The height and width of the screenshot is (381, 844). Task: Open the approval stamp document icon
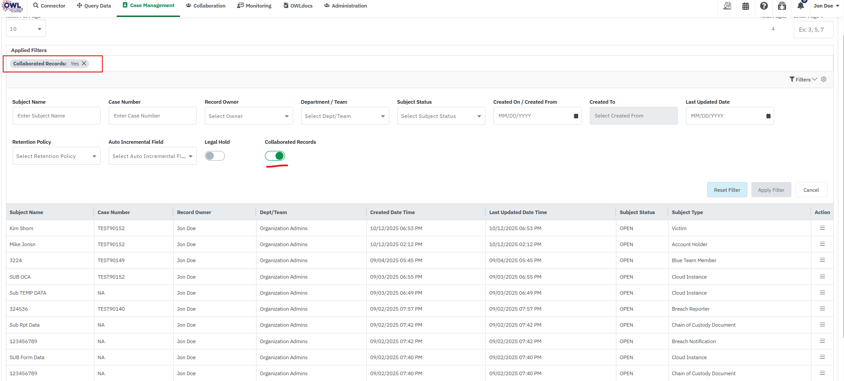tap(727, 6)
